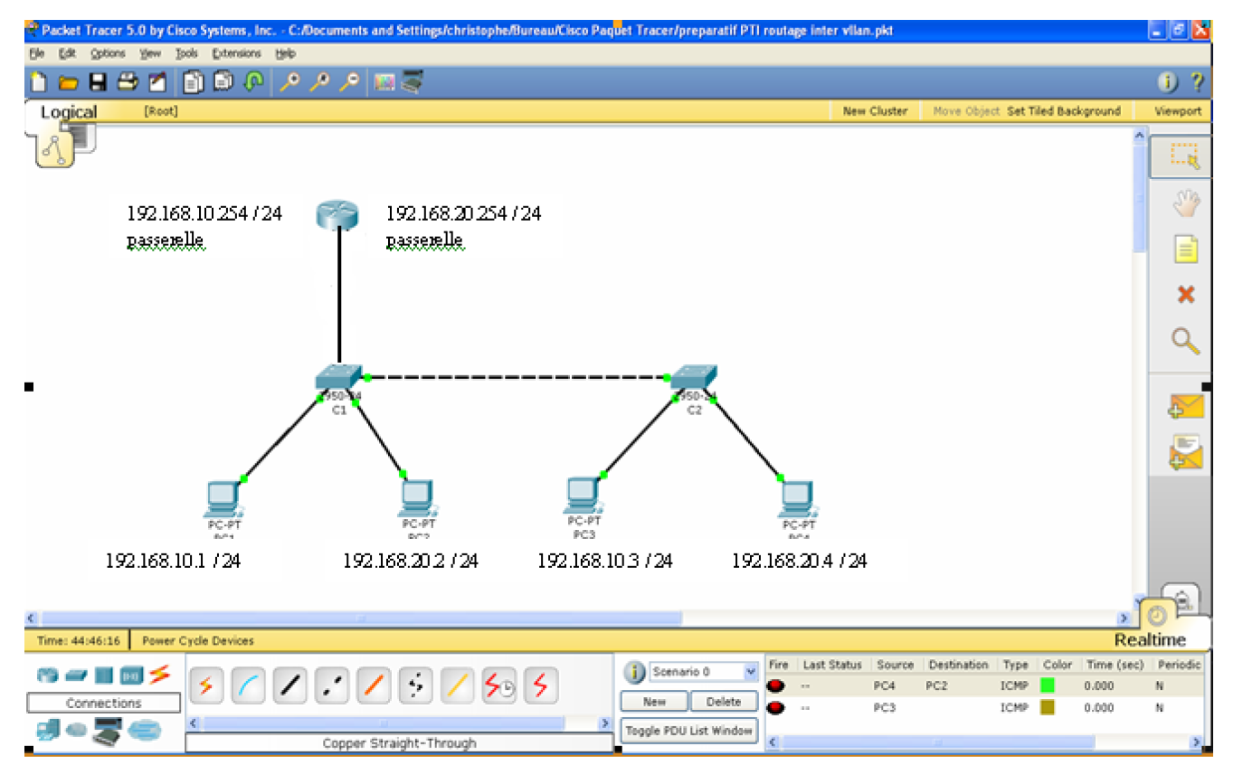The image size is (1243, 775).
Task: Click the Delete tool red X
Action: coord(1185,295)
